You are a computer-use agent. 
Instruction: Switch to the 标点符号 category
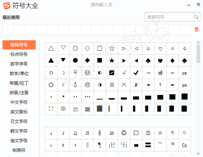19,54
